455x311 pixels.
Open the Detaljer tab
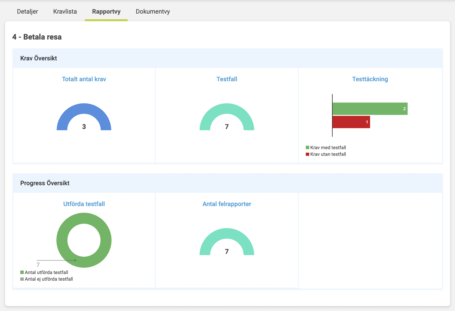[x=28, y=12]
